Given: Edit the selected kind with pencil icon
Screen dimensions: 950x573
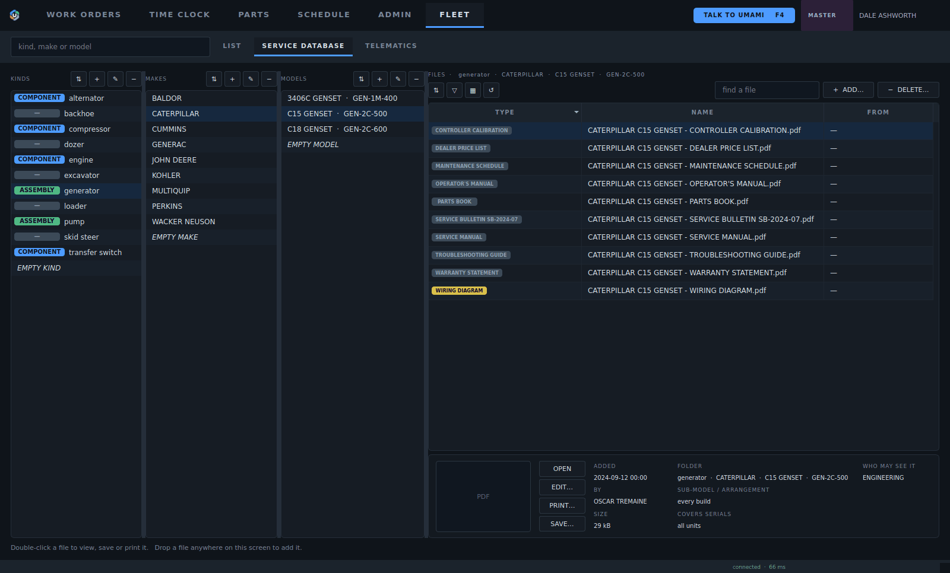Looking at the screenshot, I should point(115,79).
